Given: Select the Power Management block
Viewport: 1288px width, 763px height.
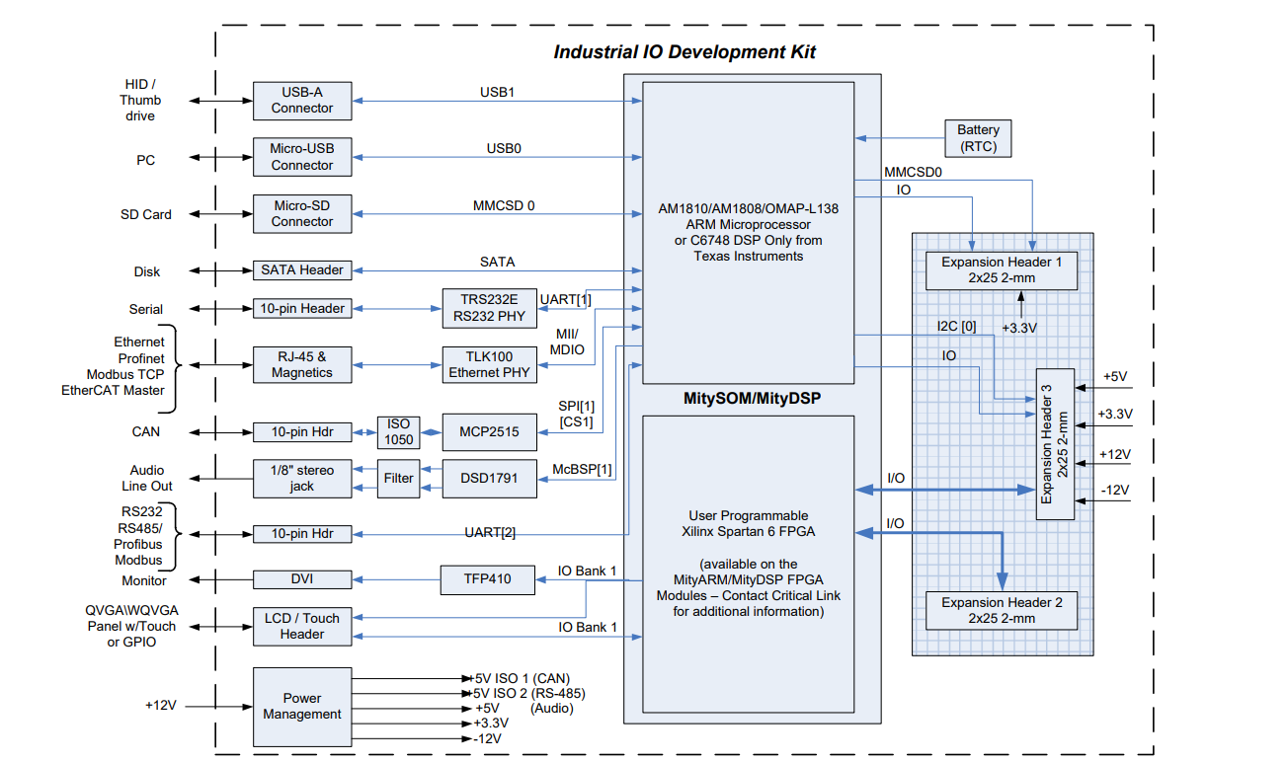Looking at the screenshot, I should point(302,707).
